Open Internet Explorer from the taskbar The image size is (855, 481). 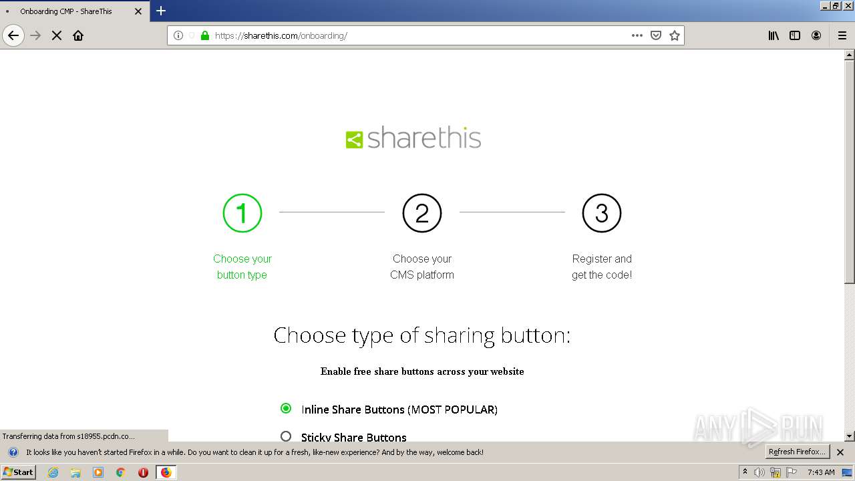click(x=53, y=472)
